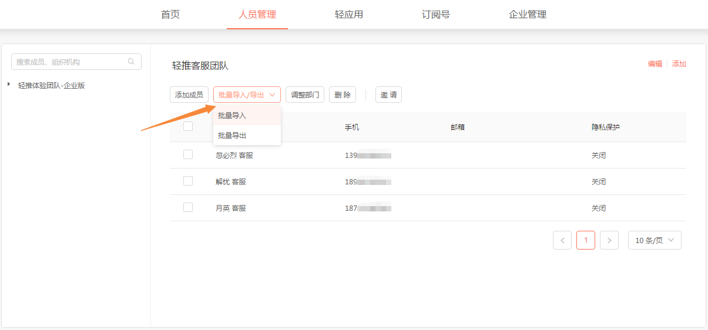The image size is (708, 330).
Task: Navigate to the 企业管理 tab
Action: (x=528, y=15)
